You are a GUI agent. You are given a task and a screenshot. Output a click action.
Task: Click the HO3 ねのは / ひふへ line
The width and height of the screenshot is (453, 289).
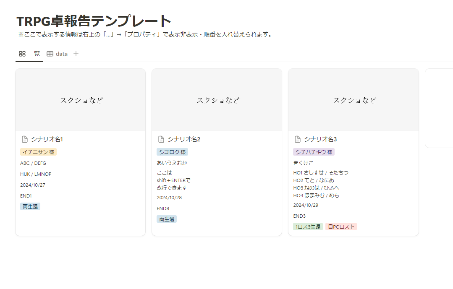pyautogui.click(x=317, y=187)
